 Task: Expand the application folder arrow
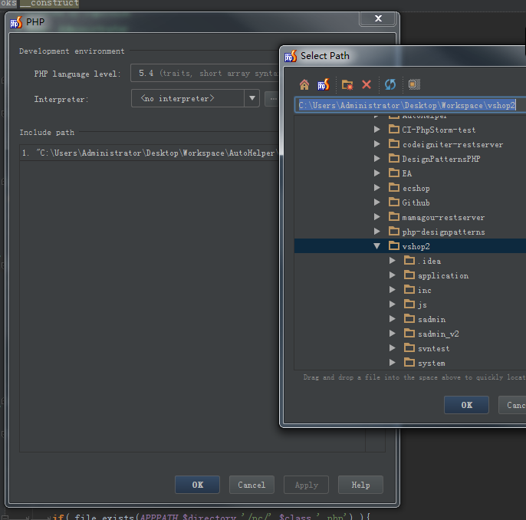tap(393, 275)
